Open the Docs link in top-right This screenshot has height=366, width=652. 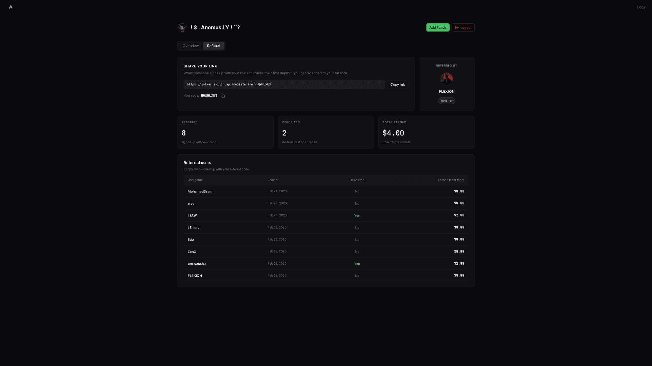tap(640, 7)
